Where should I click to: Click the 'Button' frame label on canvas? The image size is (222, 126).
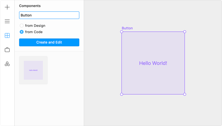(x=127, y=28)
